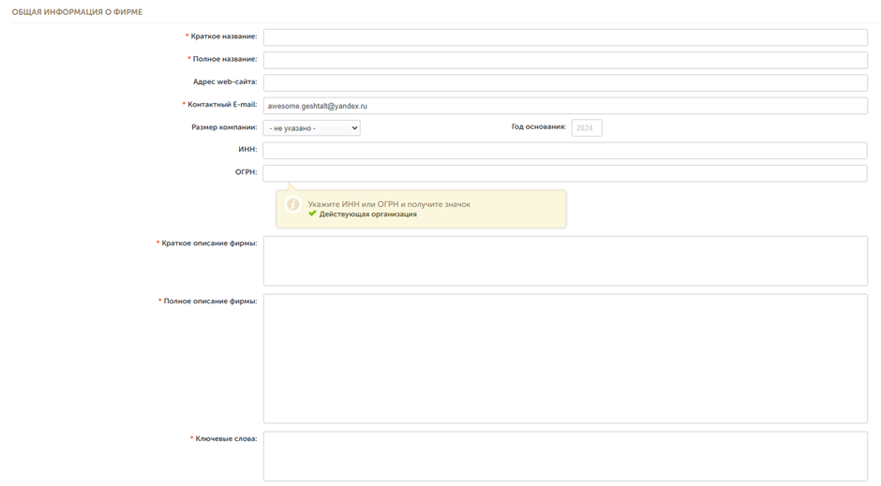Click the Контактный E-mail label text
Screen dimensions: 881x486
tap(221, 105)
